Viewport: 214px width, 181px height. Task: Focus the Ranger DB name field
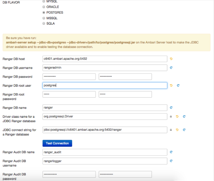click(105, 108)
